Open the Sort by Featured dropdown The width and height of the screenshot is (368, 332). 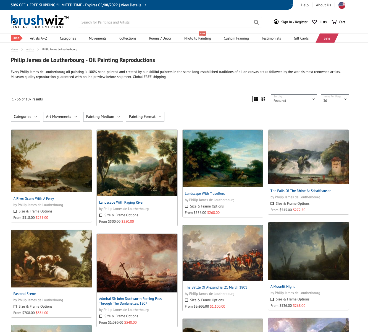[294, 99]
